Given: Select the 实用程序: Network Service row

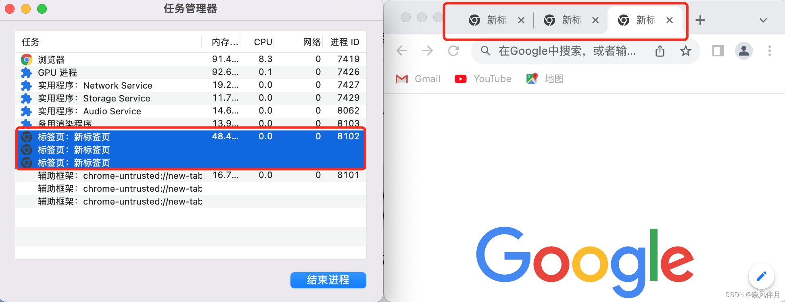Looking at the screenshot, I should [x=191, y=85].
